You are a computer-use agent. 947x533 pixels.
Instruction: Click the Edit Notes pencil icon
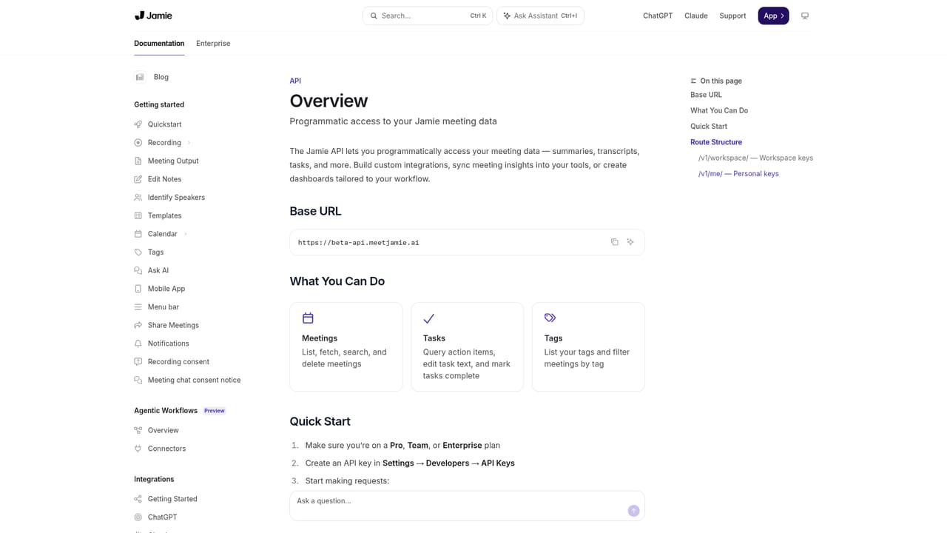(138, 179)
